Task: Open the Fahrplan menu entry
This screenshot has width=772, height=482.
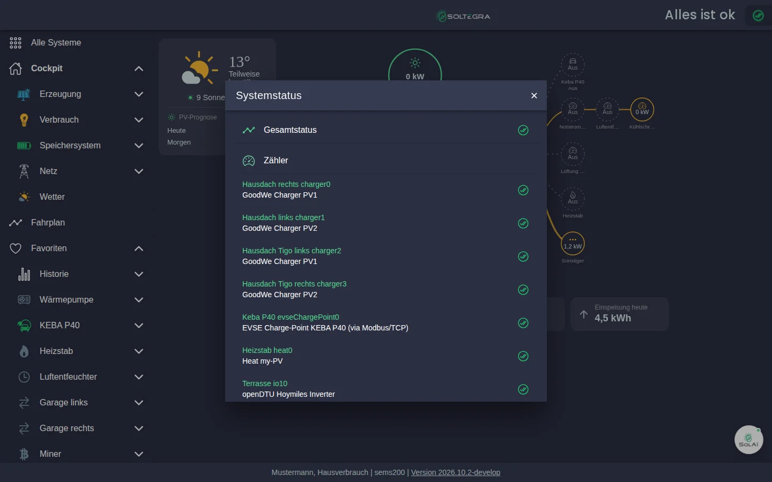Action: [x=76, y=223]
